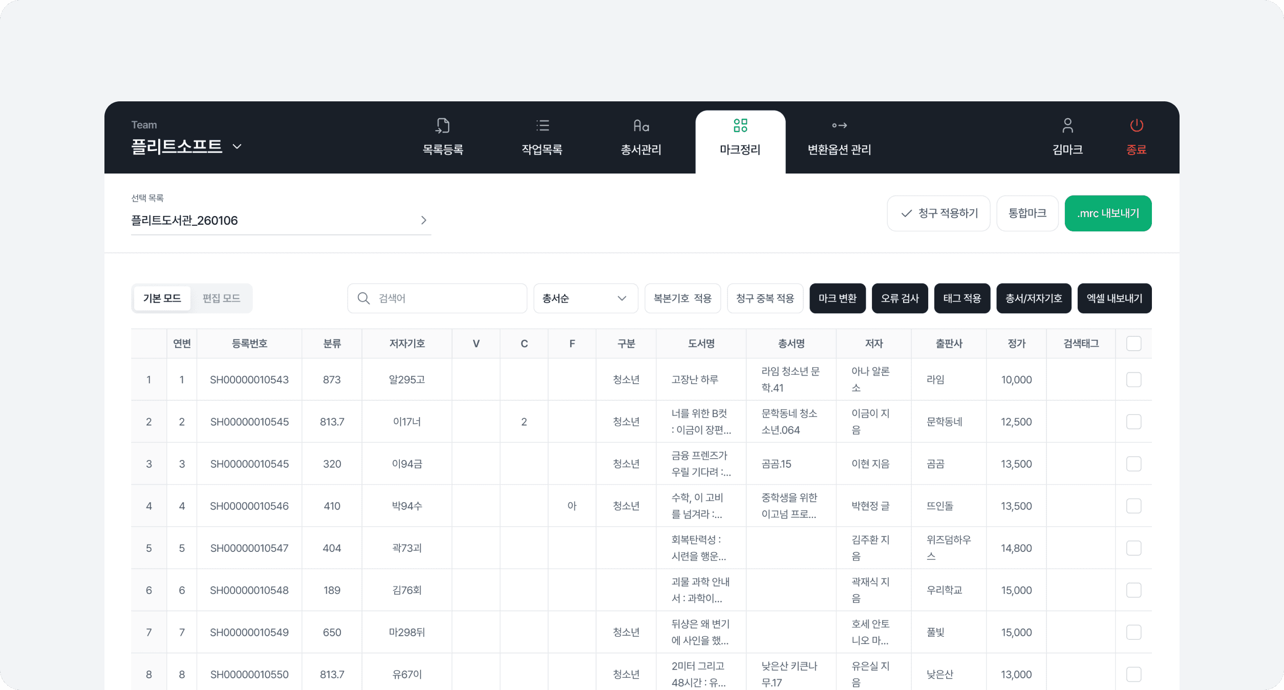Viewport: 1284px width, 690px height.
Task: Click the 김마크 user profile icon
Action: point(1067,125)
